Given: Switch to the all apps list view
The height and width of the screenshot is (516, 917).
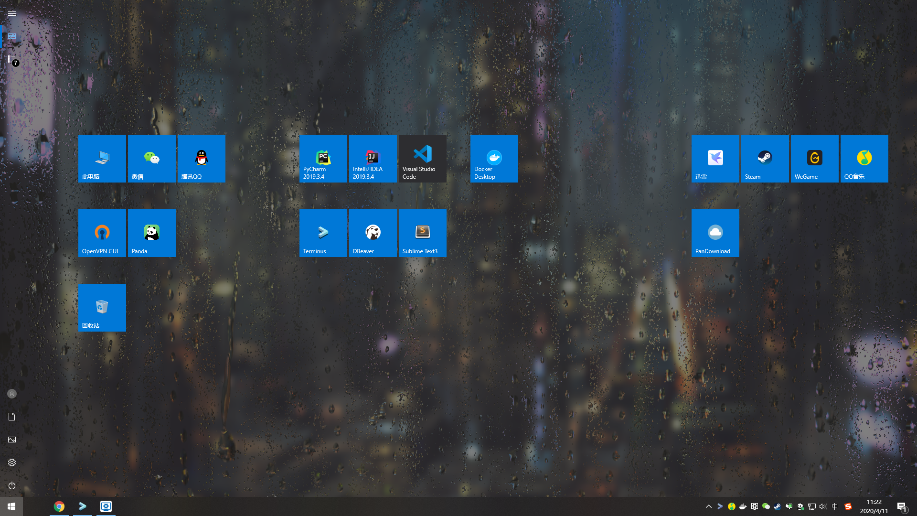Looking at the screenshot, I should pyautogui.click(x=12, y=59).
